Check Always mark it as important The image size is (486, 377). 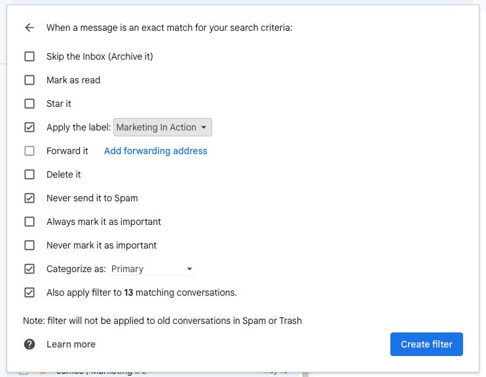tap(29, 222)
